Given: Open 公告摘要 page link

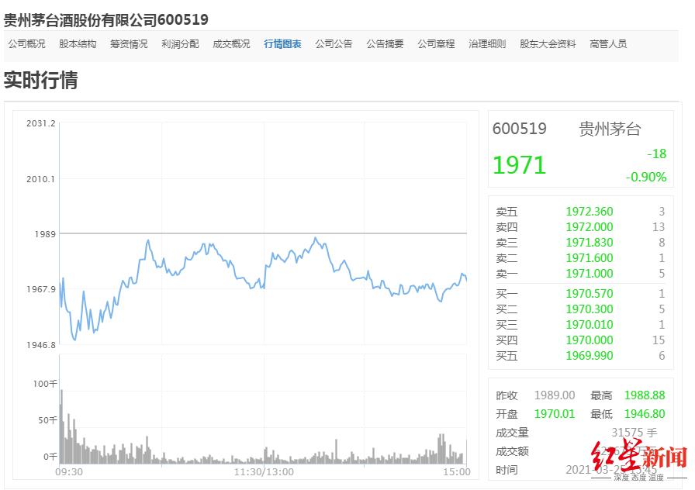Looking at the screenshot, I should coord(385,44).
